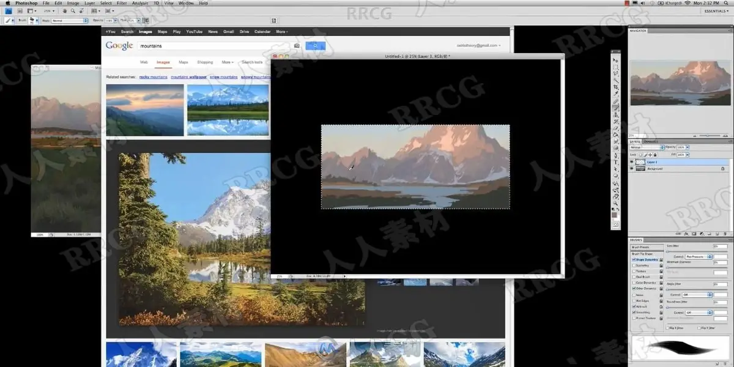The image size is (734, 367).
Task: Open the Pen Pressure control dropdown
Action: pos(699,256)
